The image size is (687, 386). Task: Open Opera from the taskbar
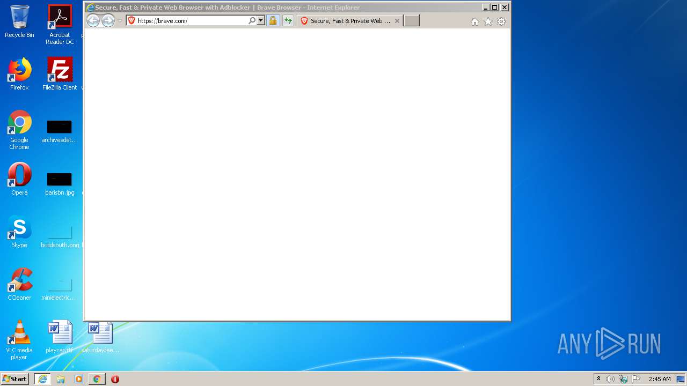point(115,379)
